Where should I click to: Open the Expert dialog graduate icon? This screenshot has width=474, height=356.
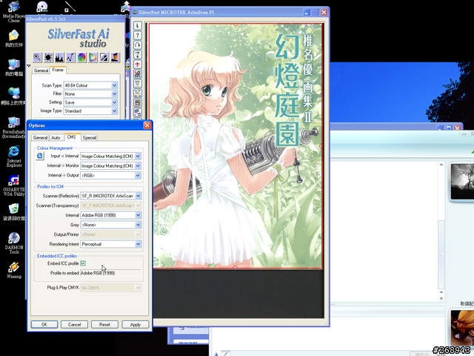tap(115, 57)
